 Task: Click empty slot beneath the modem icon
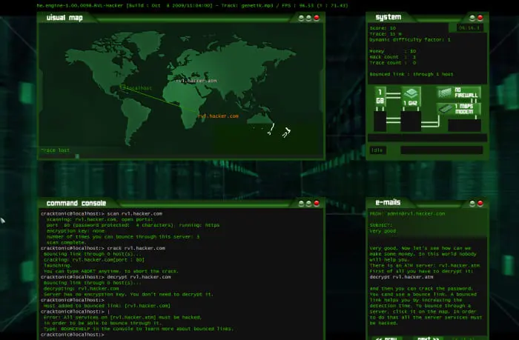[464, 126]
